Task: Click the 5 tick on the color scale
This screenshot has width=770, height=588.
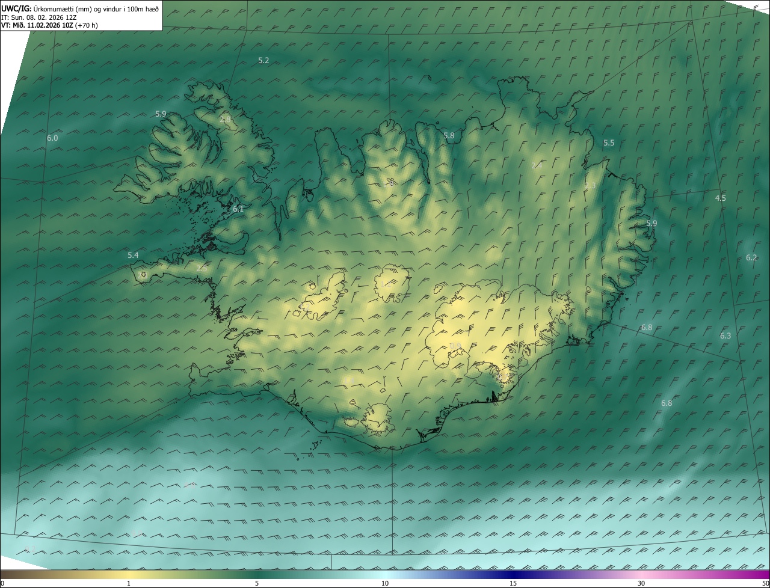Action: 257,583
